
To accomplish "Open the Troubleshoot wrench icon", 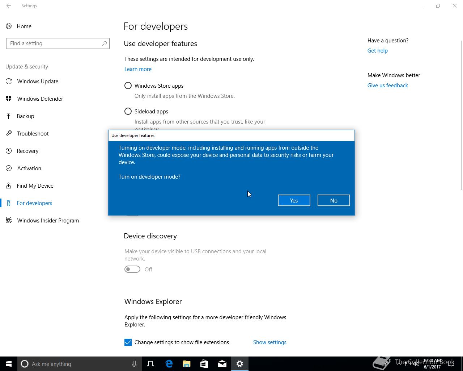I will pyautogui.click(x=9, y=133).
